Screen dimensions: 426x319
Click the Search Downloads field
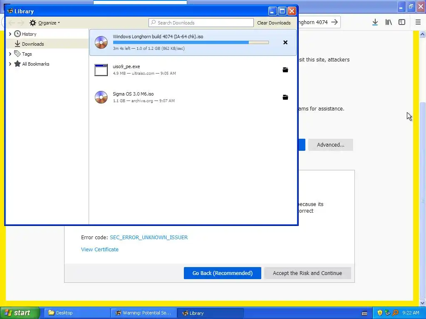[x=201, y=23]
